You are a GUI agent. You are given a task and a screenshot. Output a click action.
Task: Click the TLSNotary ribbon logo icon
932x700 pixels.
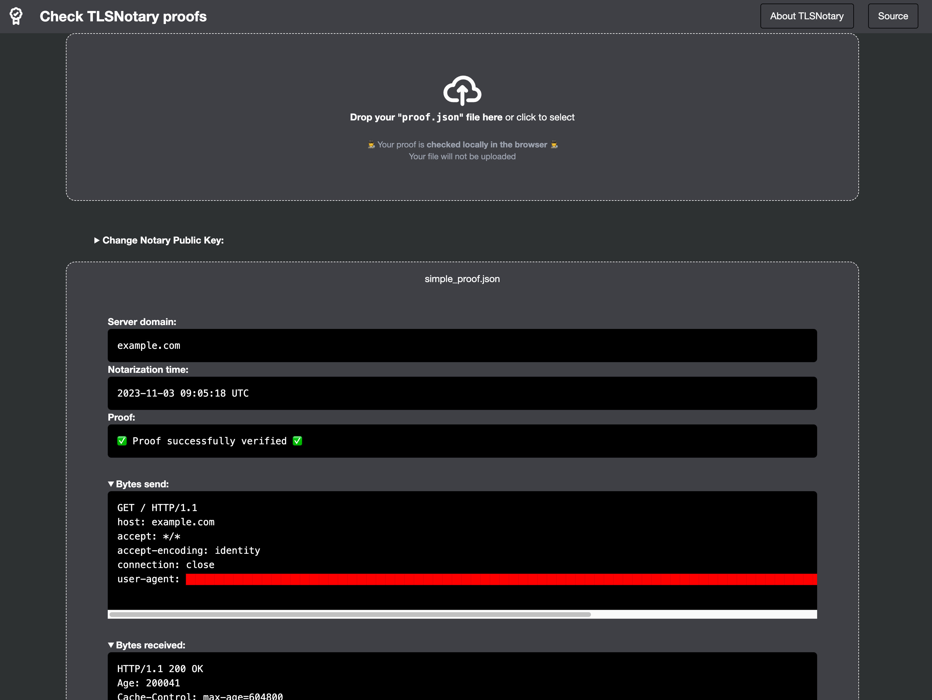click(16, 16)
